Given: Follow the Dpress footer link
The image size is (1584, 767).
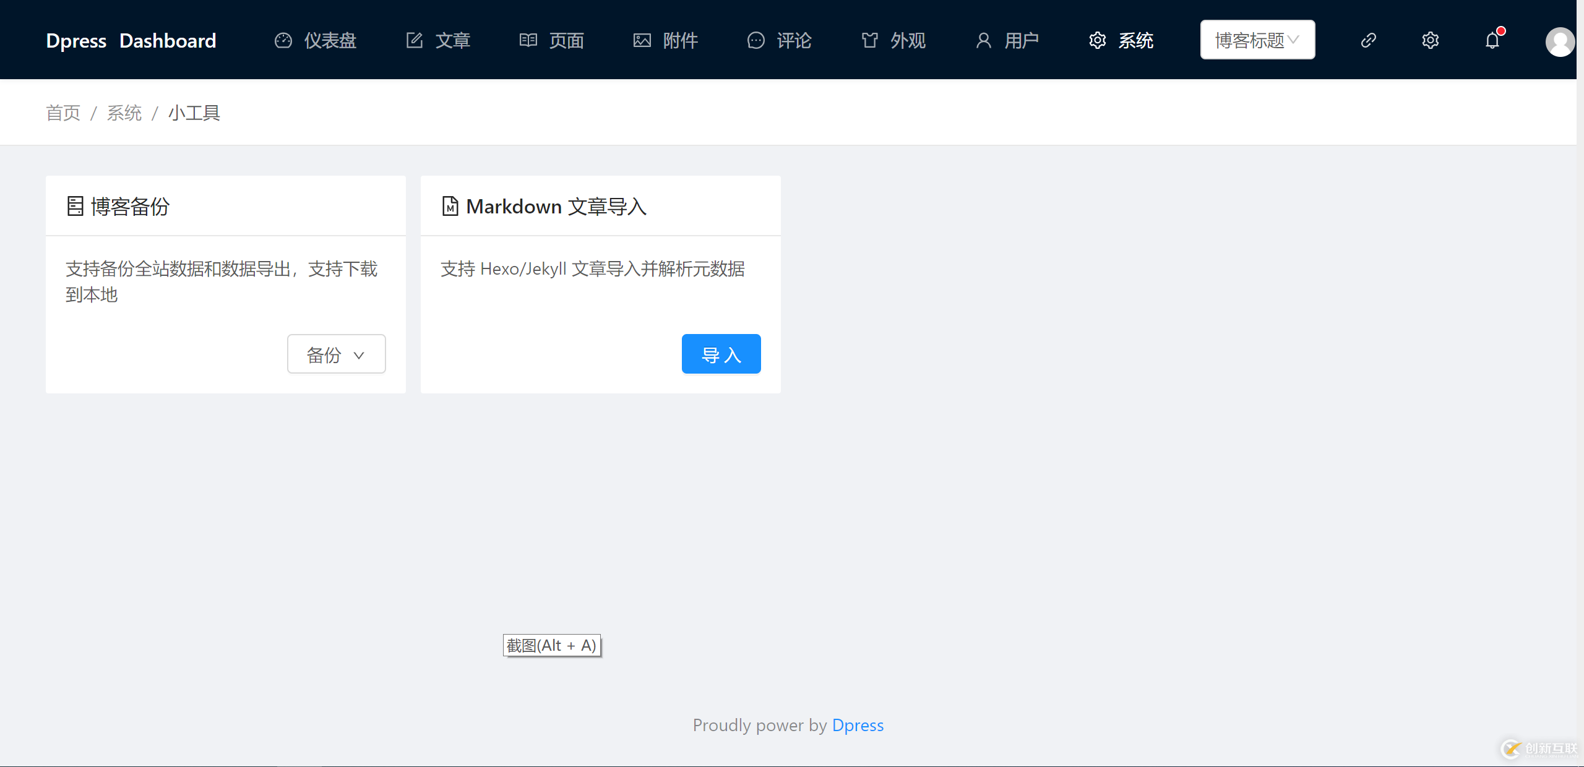Looking at the screenshot, I should pos(858,725).
